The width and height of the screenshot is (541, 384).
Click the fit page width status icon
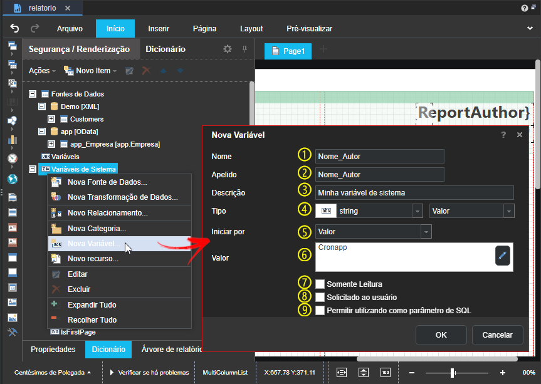pyautogui.click(x=342, y=372)
